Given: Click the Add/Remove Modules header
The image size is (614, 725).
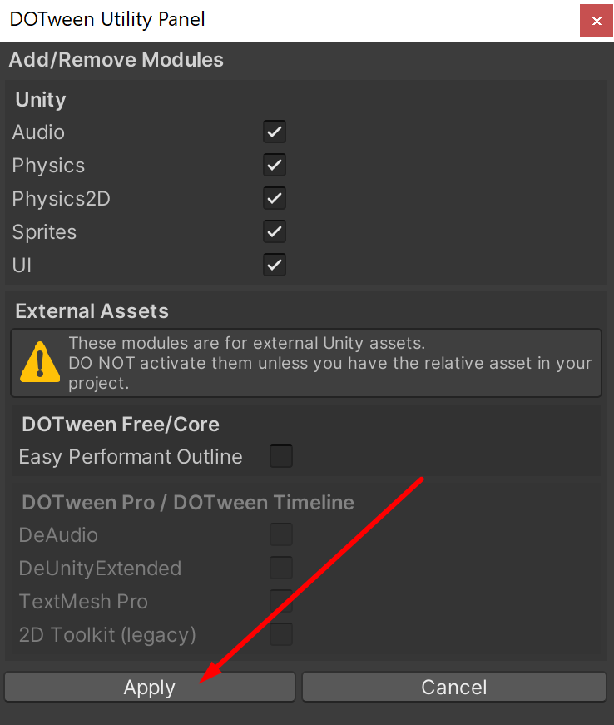Looking at the screenshot, I should (116, 60).
